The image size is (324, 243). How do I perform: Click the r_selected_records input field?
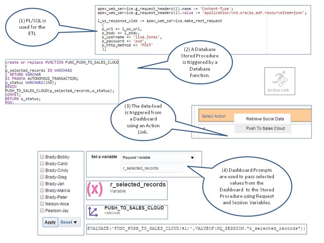(152, 168)
